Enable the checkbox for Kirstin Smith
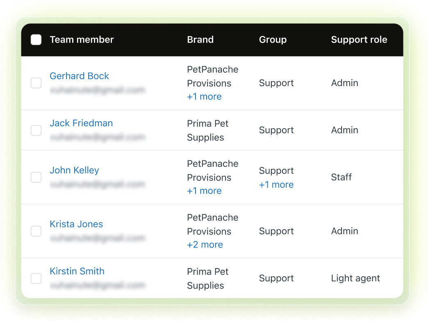Viewport: 428px width, 321px height. coord(36,278)
